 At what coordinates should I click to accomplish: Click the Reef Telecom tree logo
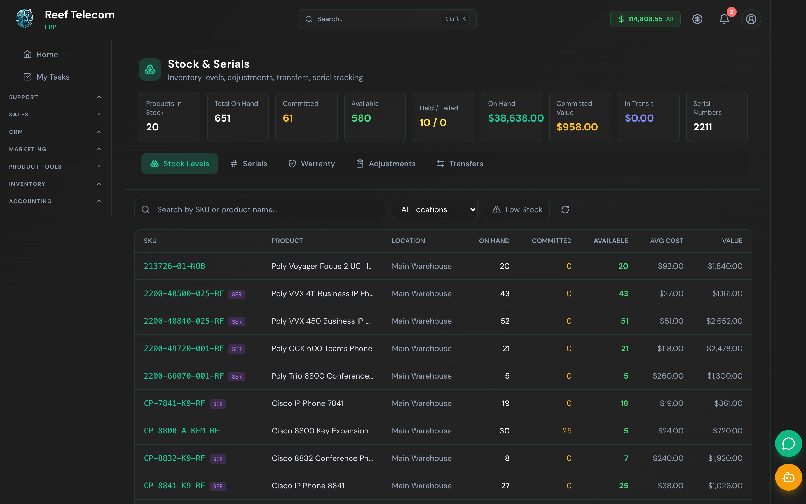25,19
